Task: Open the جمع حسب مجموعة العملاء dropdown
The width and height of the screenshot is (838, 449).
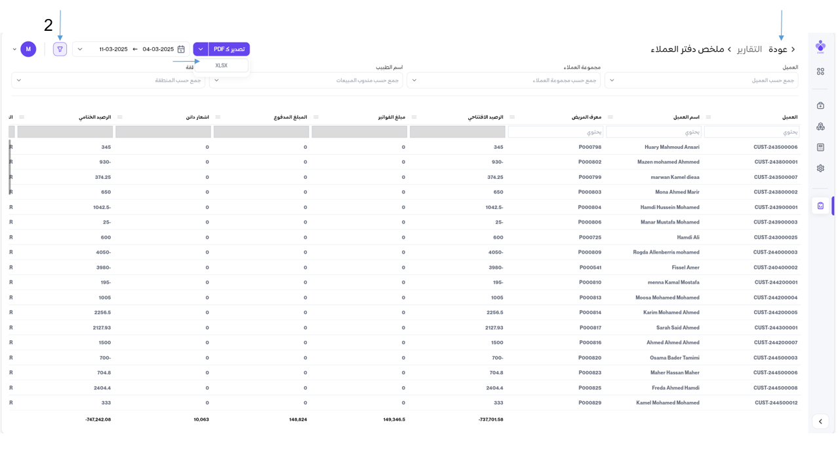Action: tap(504, 80)
